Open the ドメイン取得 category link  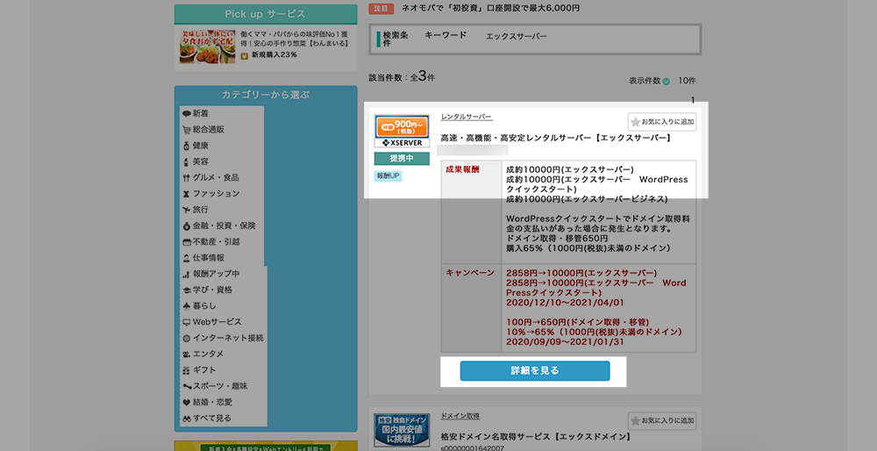point(460,416)
